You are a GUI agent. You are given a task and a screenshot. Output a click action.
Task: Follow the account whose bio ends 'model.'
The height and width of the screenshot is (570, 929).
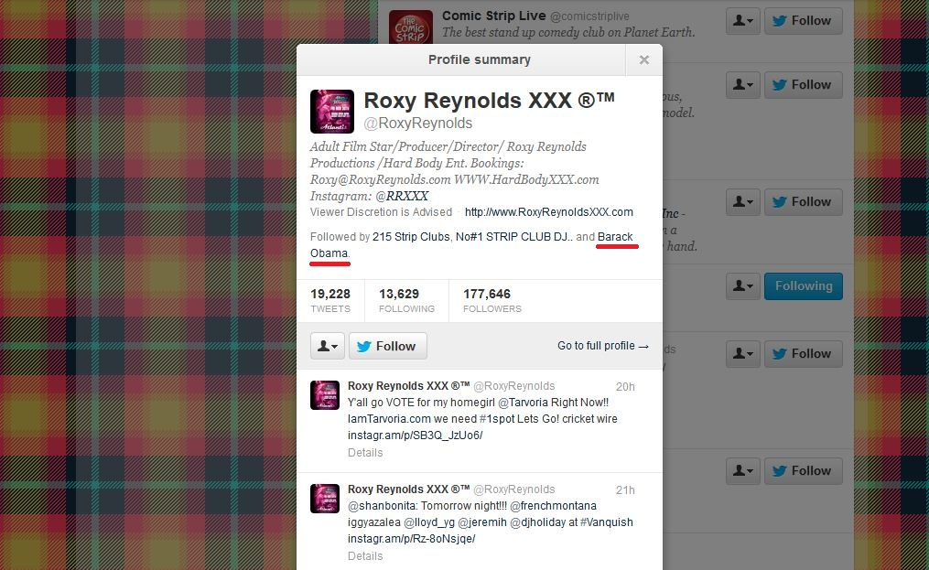pyautogui.click(x=803, y=85)
